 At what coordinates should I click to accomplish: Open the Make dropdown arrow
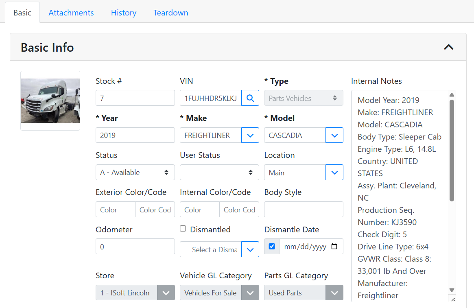[250, 135]
